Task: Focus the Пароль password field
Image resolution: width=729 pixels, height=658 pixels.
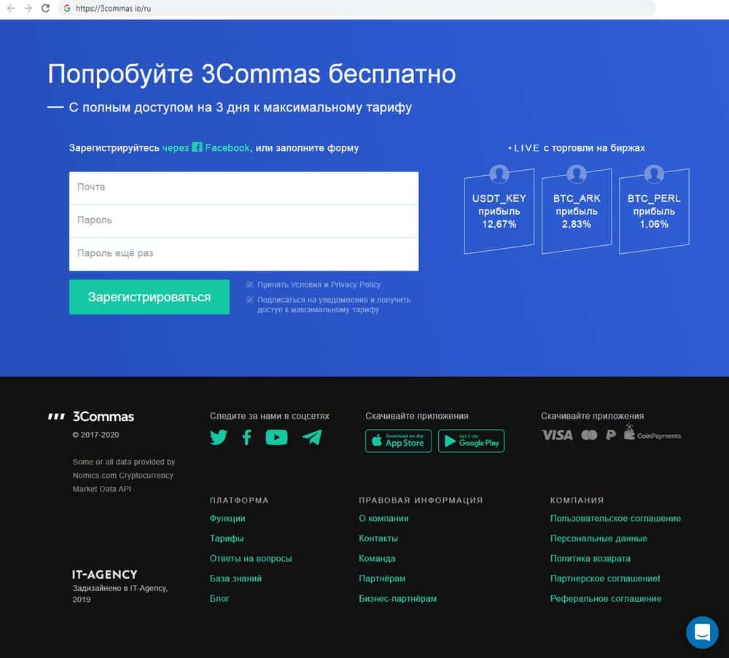Action: (x=243, y=221)
